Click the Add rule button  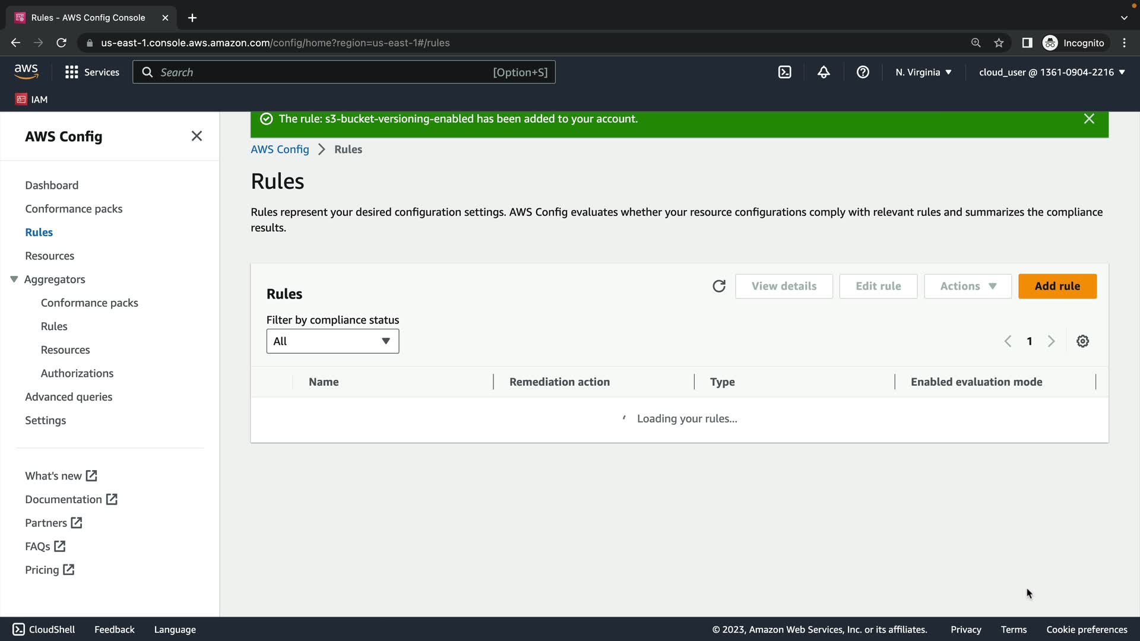pyautogui.click(x=1057, y=286)
